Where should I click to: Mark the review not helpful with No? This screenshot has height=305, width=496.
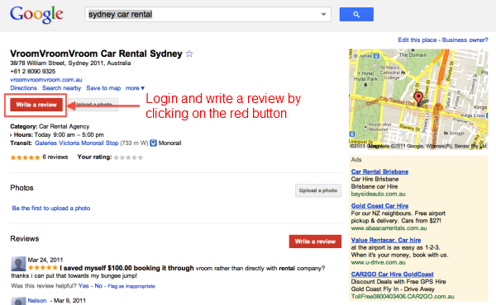click(x=98, y=286)
